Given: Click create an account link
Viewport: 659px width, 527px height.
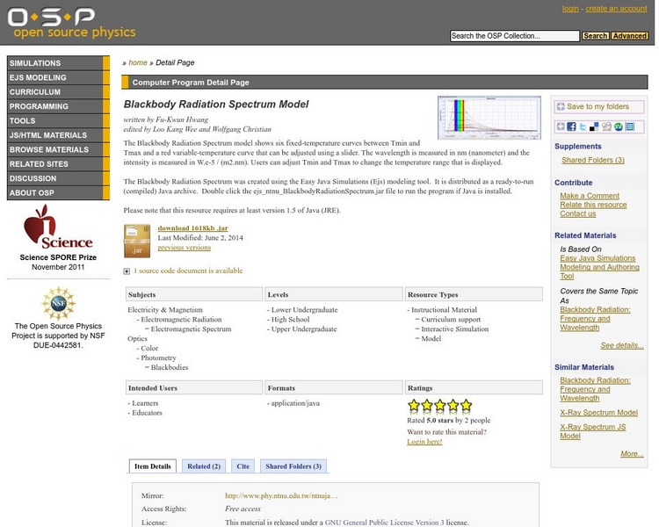Looking at the screenshot, I should click(616, 9).
